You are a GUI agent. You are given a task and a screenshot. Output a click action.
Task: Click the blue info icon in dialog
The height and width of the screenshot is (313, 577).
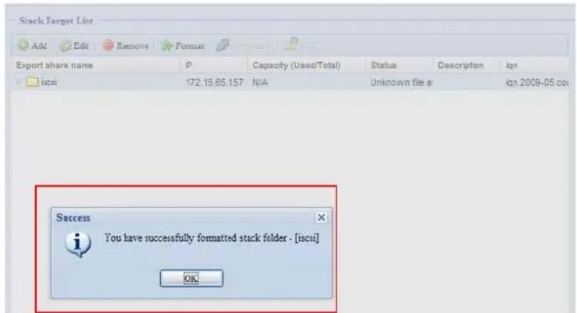point(78,244)
